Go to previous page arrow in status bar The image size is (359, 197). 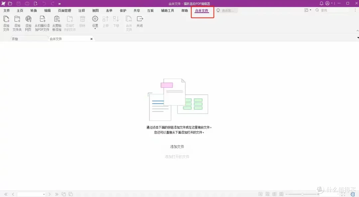click(13, 194)
